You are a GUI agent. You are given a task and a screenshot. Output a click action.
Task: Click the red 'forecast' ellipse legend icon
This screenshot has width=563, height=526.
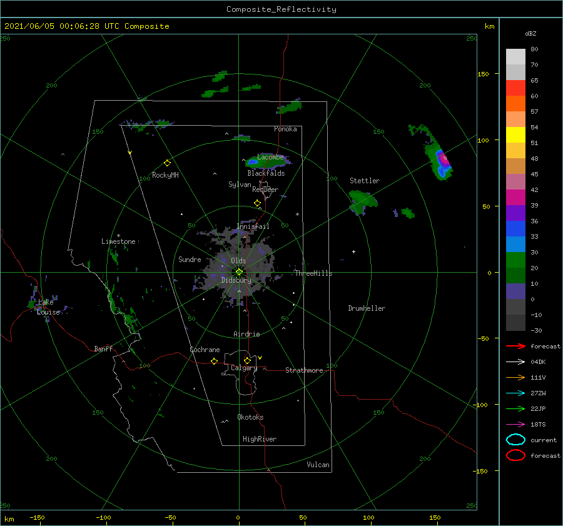(x=515, y=455)
